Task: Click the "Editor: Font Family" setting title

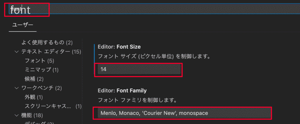Action: pos(122,90)
